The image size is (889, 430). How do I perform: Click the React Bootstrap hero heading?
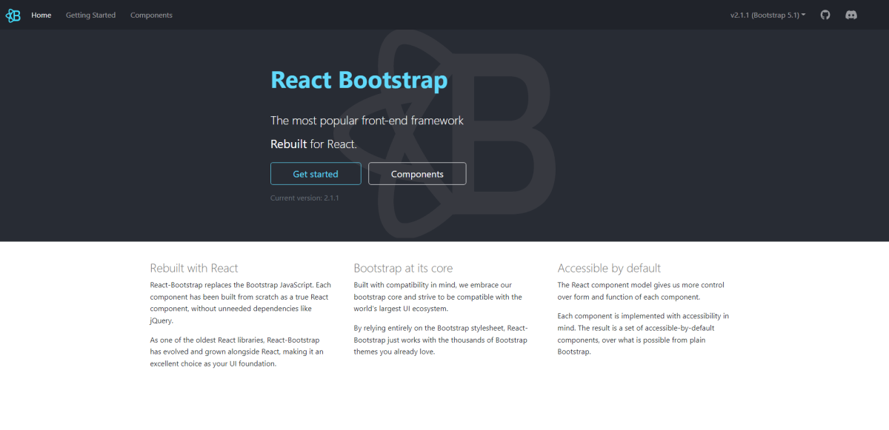point(359,80)
